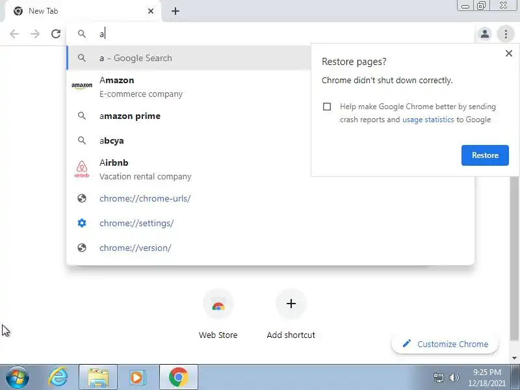
Task: Select the 'amazon prime' search suggestion
Action: (188, 116)
